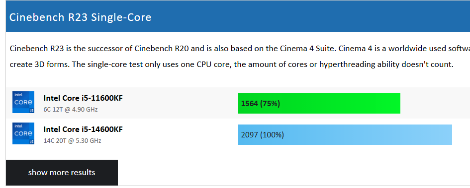Select the green 1564 score bar
The image size is (470, 188).
(319, 103)
